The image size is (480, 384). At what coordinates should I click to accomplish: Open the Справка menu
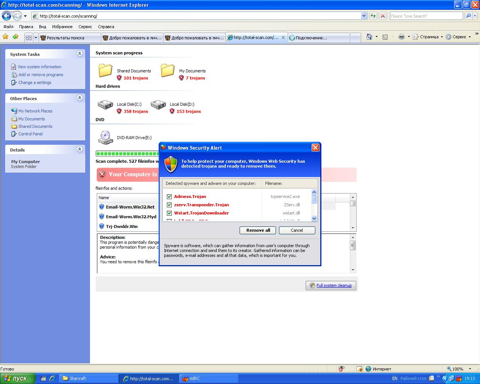tap(106, 27)
